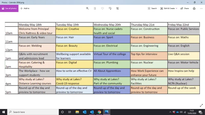Open the Wi-Fi network tray icon
205x115 pixels.
tap(185, 112)
